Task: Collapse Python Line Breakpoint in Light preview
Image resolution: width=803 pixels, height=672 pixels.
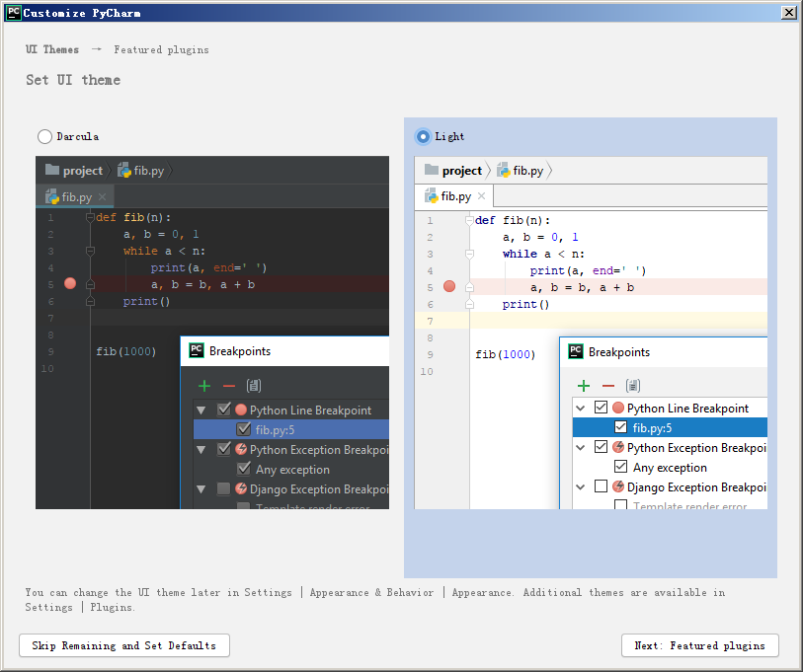Action: click(x=580, y=408)
